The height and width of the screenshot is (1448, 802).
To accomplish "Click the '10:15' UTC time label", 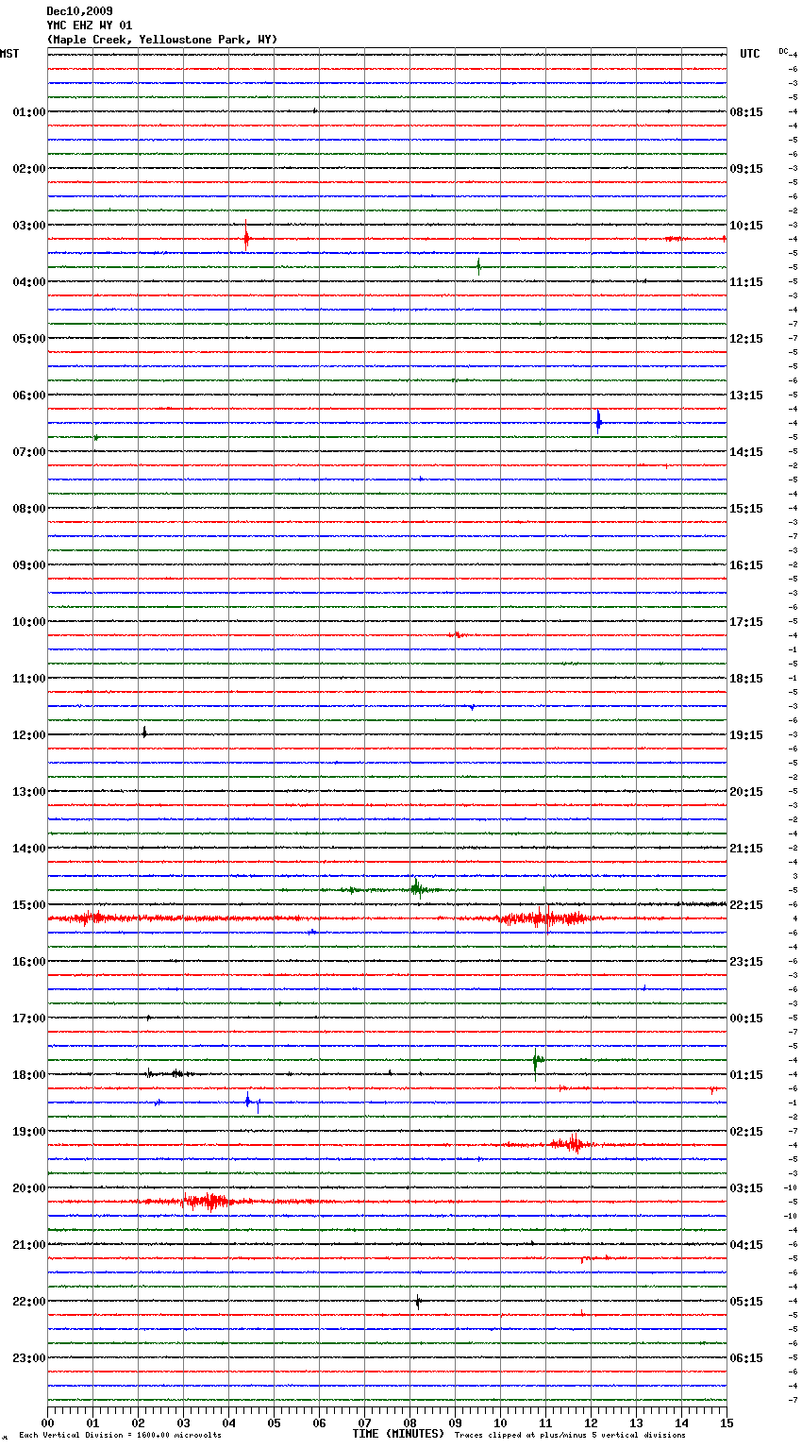I will point(746,226).
